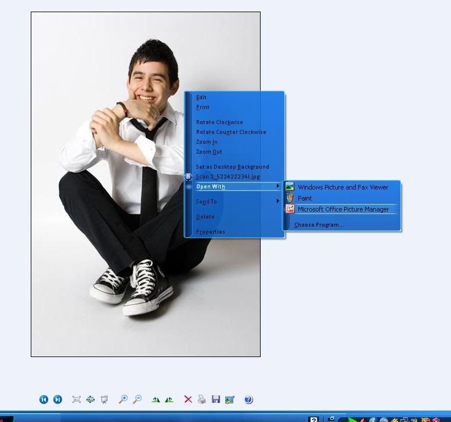
Task: Click the printer icon in toolbar
Action: tap(201, 399)
